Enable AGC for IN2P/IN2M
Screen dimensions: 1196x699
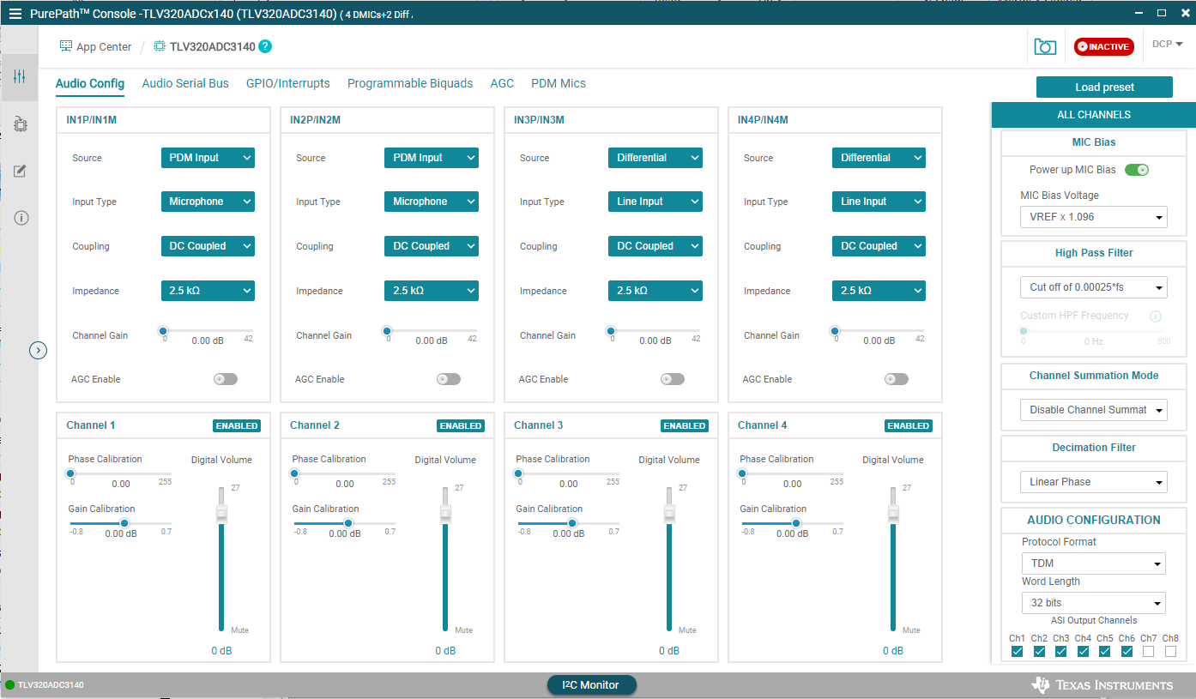click(449, 379)
